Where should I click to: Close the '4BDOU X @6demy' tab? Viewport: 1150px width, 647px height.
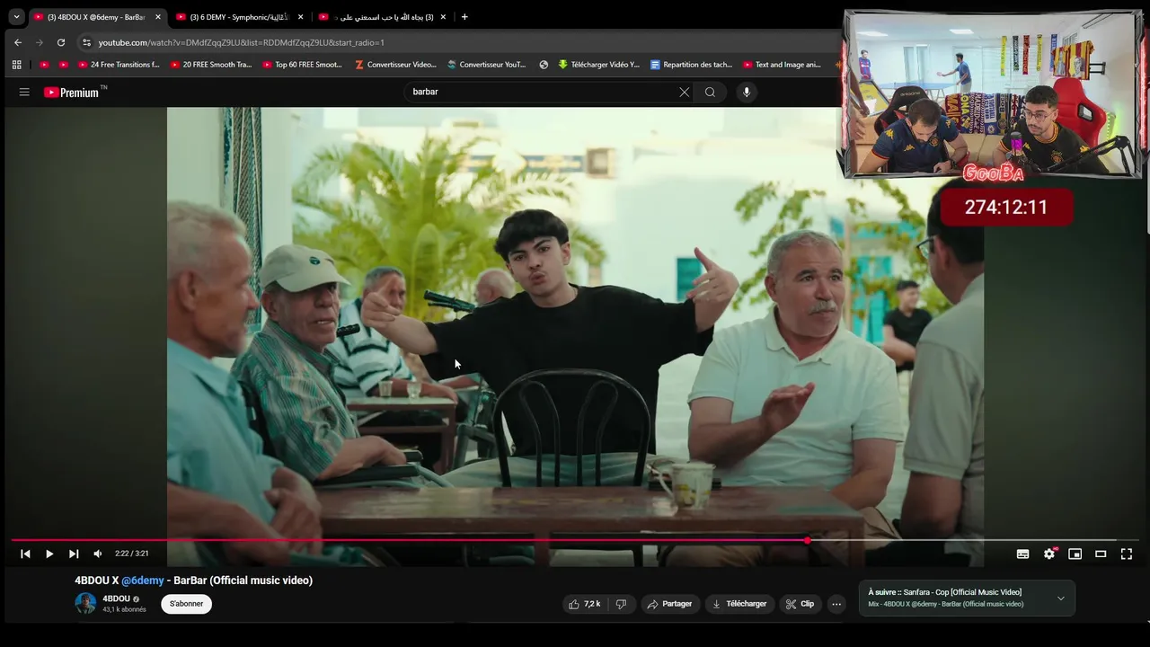pos(158,17)
